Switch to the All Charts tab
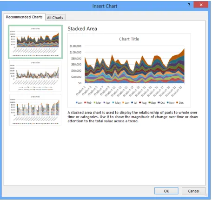This screenshot has width=212, height=200. coord(55,17)
